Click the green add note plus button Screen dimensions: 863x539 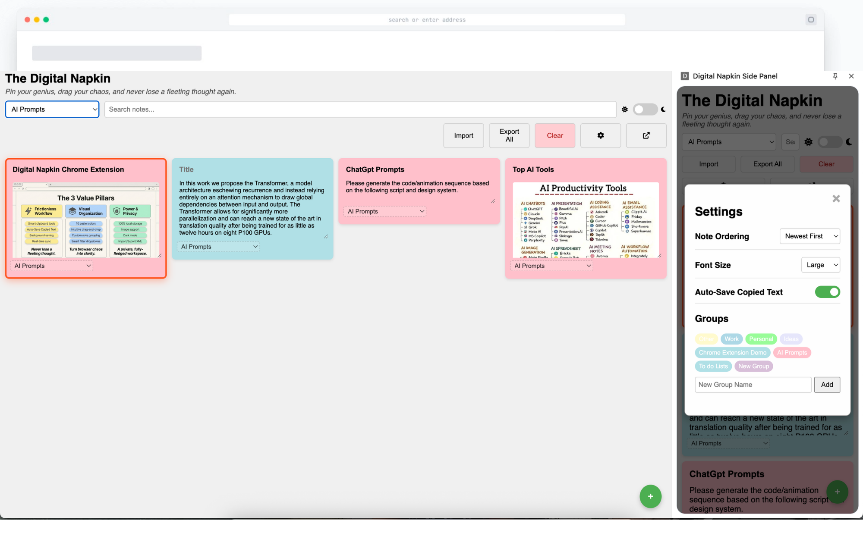point(650,496)
